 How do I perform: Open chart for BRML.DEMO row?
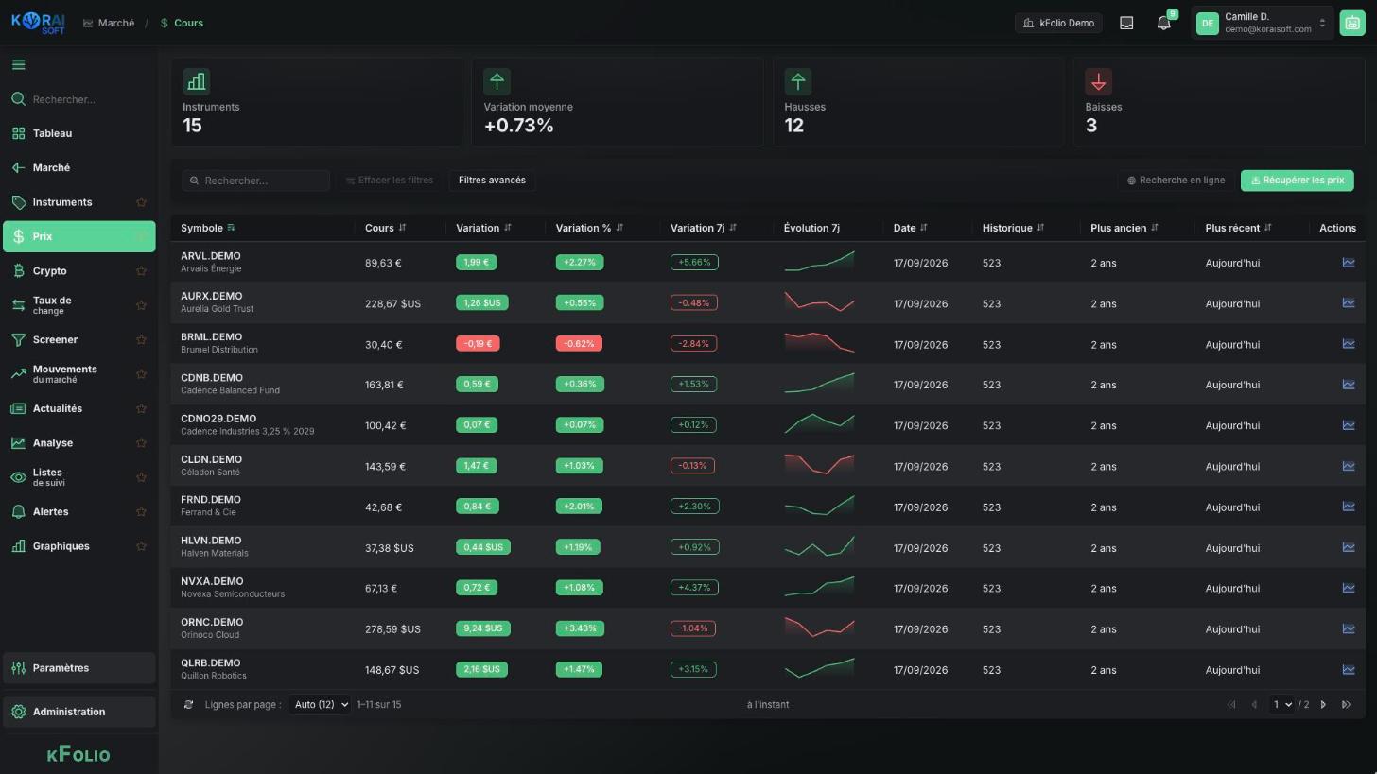[x=1349, y=344]
